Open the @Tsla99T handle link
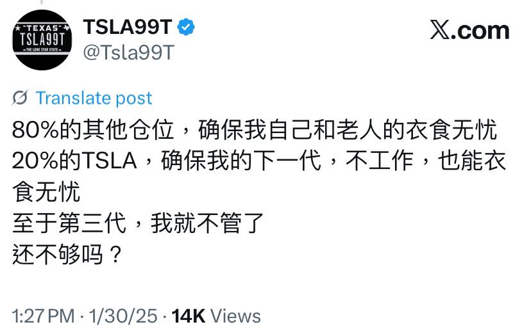The width and height of the screenshot is (531, 336). coord(128,52)
